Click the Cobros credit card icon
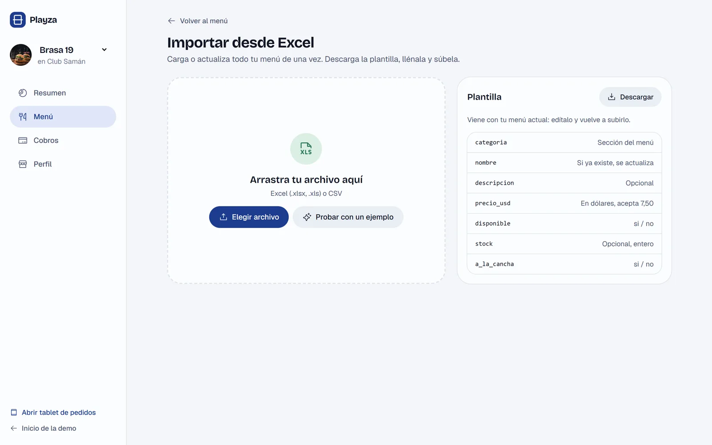This screenshot has width=712, height=445. pos(23,140)
